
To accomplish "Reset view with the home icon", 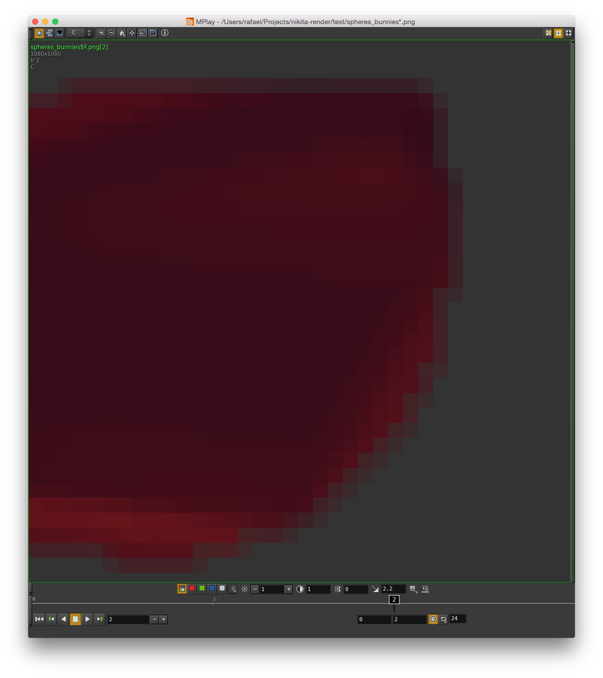I will (x=122, y=33).
